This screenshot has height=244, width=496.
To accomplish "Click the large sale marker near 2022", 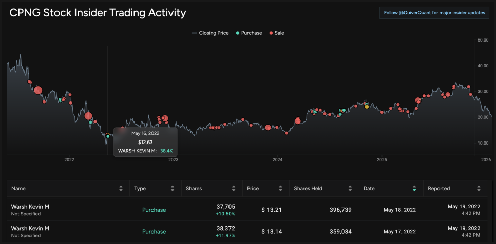I will click(88, 116).
